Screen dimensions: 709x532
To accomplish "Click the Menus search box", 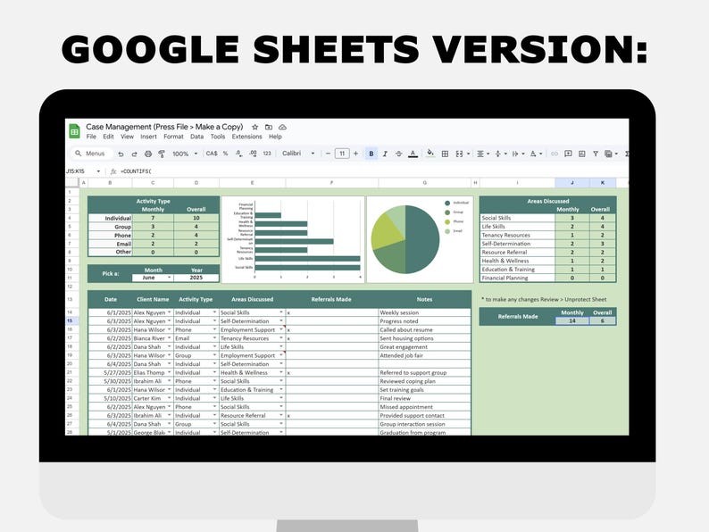I will pos(91,154).
